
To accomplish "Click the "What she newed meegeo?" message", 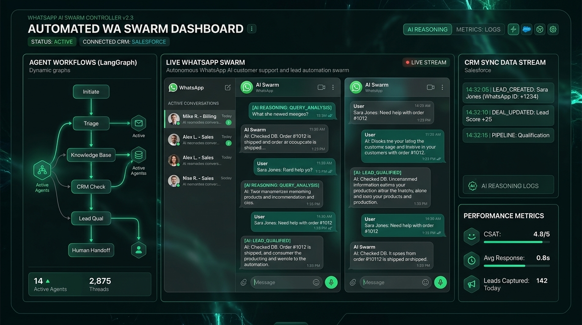I will point(292,111).
